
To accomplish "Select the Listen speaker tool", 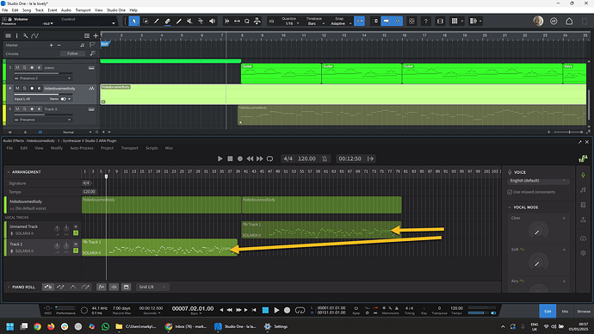I will (x=212, y=22).
